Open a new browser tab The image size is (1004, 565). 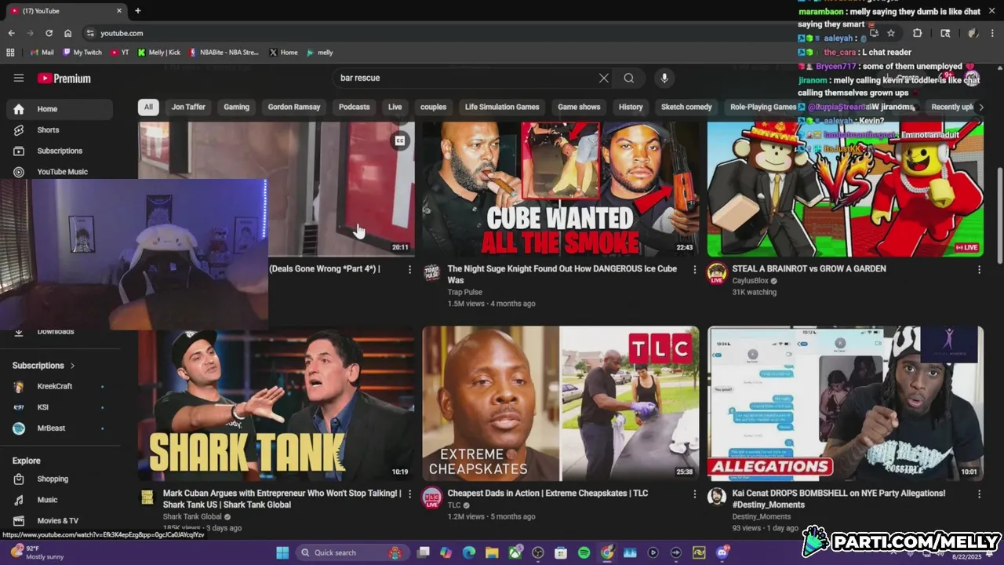click(138, 11)
